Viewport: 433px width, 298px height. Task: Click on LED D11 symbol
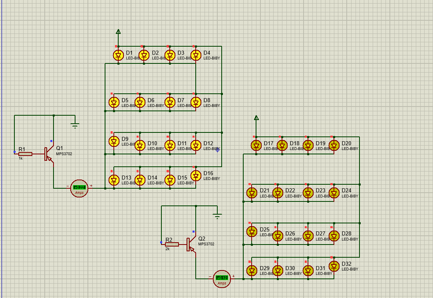click(170, 146)
